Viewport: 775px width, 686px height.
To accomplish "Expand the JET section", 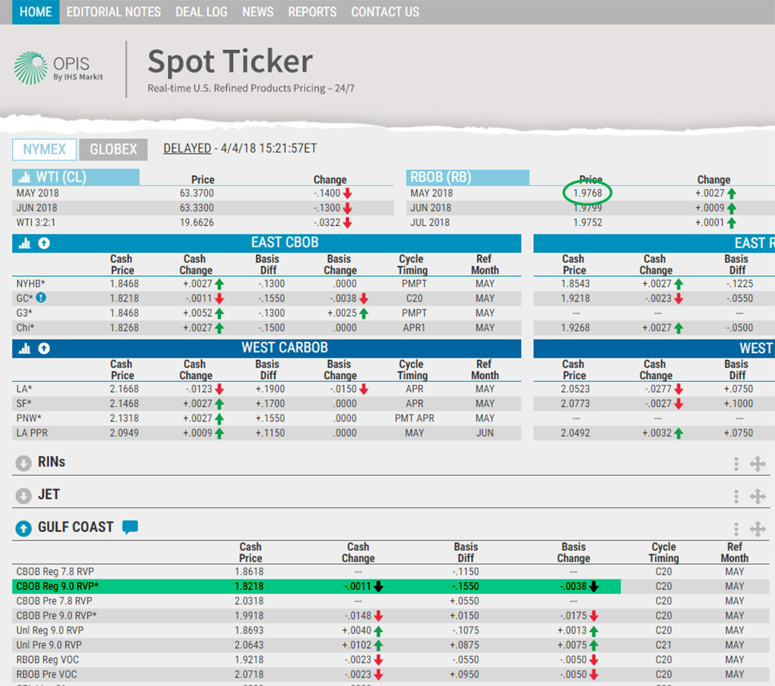I will [23, 495].
